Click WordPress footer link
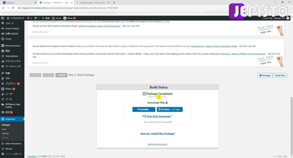The image size is (293, 158). point(32,156)
